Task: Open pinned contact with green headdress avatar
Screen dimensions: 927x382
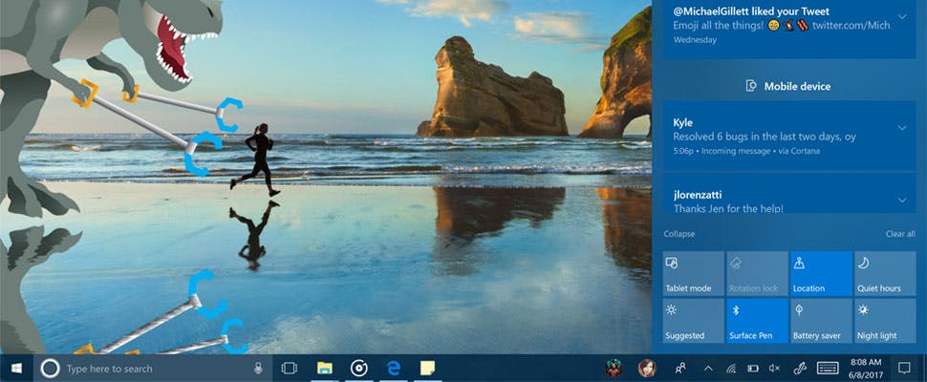Action: (614, 369)
